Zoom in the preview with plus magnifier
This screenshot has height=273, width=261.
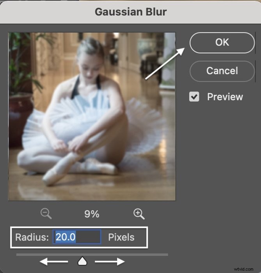(139, 214)
